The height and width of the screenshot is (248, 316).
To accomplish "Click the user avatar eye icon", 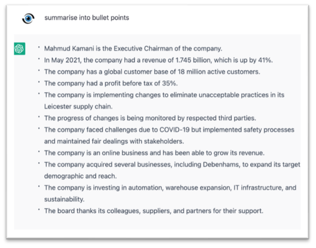I will (28, 18).
